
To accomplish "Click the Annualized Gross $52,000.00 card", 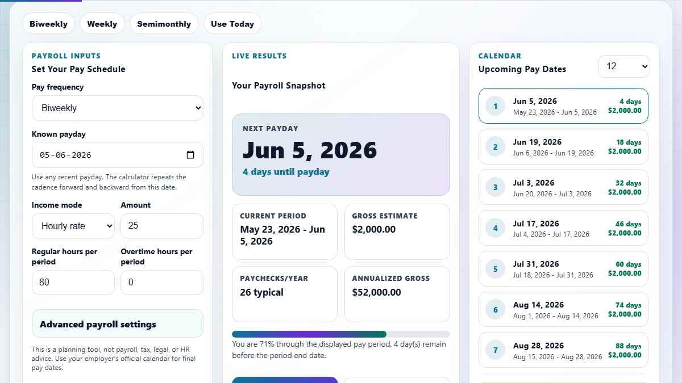I will (x=397, y=294).
